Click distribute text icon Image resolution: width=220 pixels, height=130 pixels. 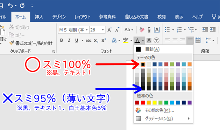[x=198, y=41]
